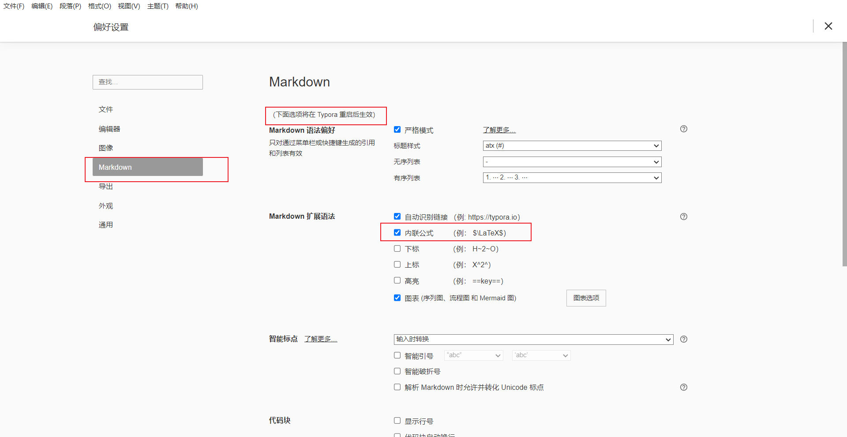Enable 显示行号 checkbox for code blocks
The width and height of the screenshot is (847, 437).
click(397, 421)
